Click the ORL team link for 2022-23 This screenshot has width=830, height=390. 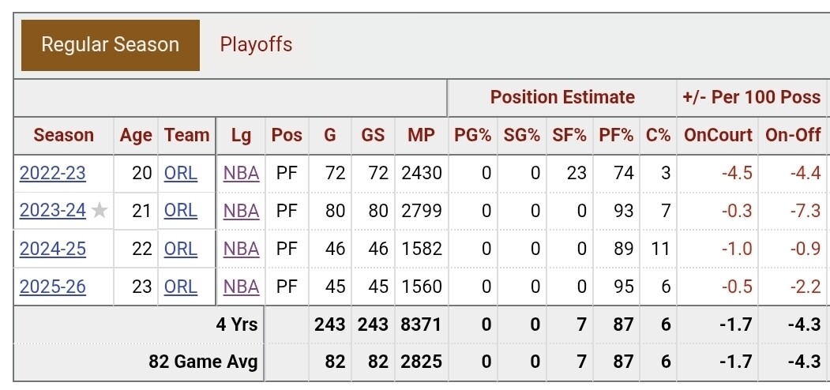pyautogui.click(x=181, y=173)
